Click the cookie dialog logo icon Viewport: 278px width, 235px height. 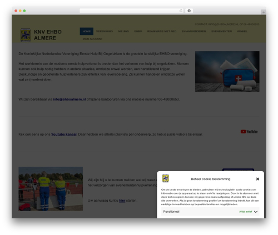166,178
